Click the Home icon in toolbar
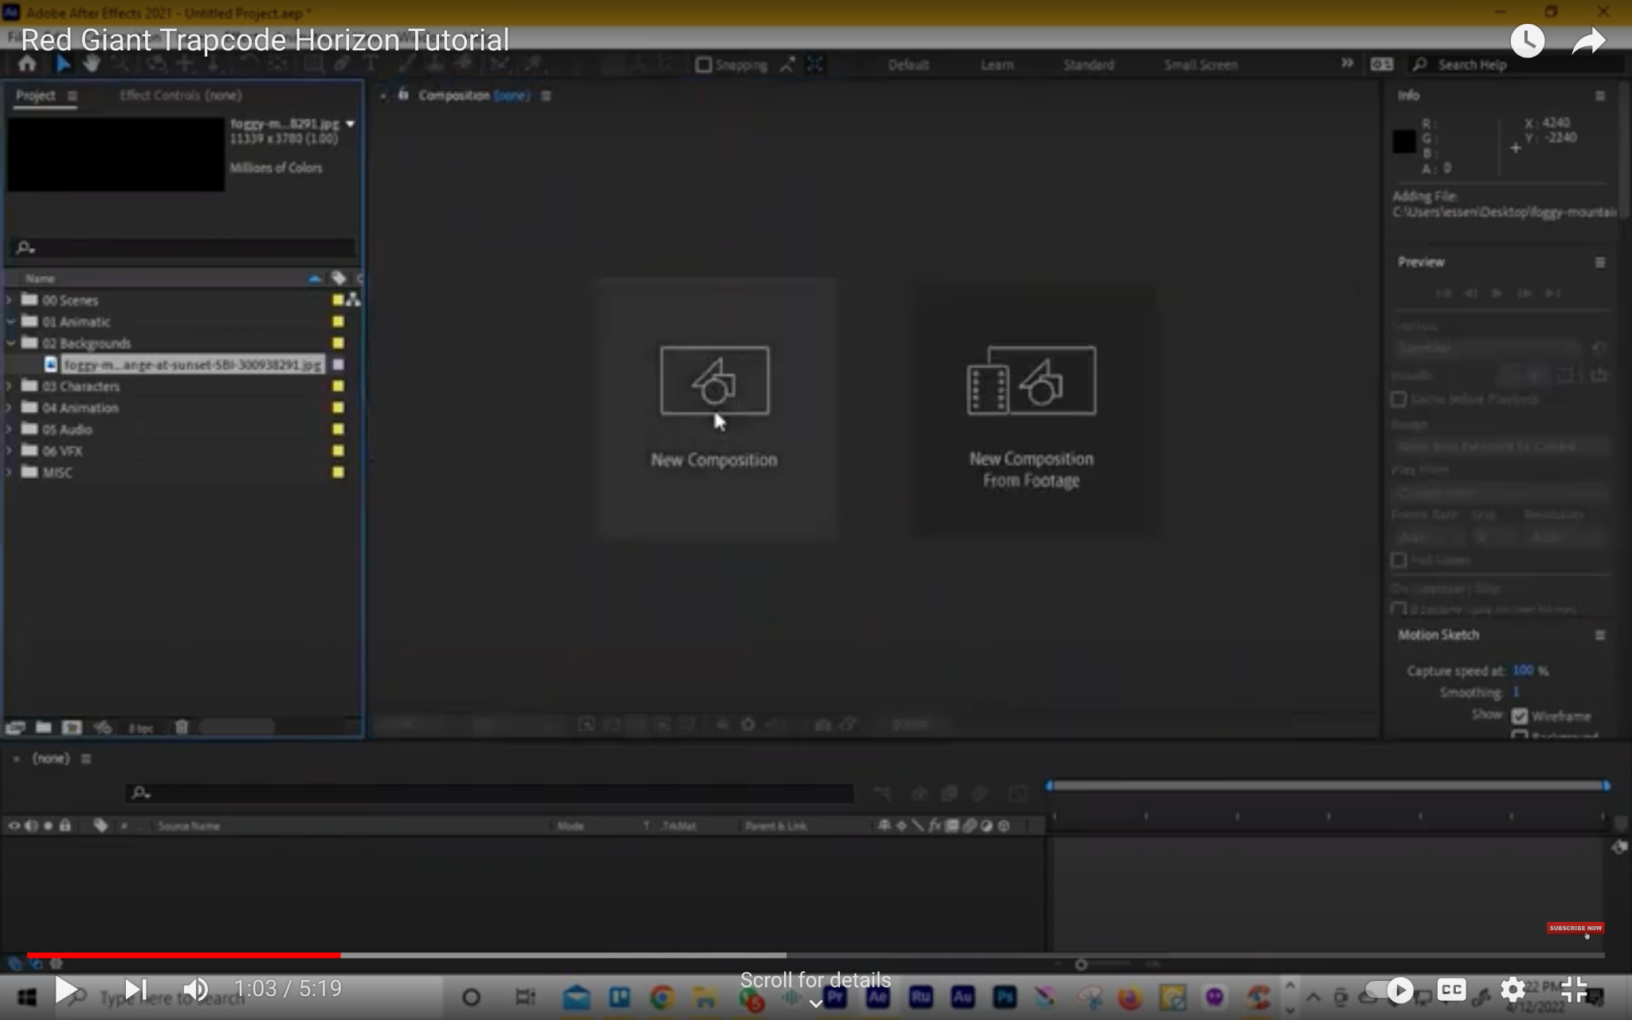 27,65
